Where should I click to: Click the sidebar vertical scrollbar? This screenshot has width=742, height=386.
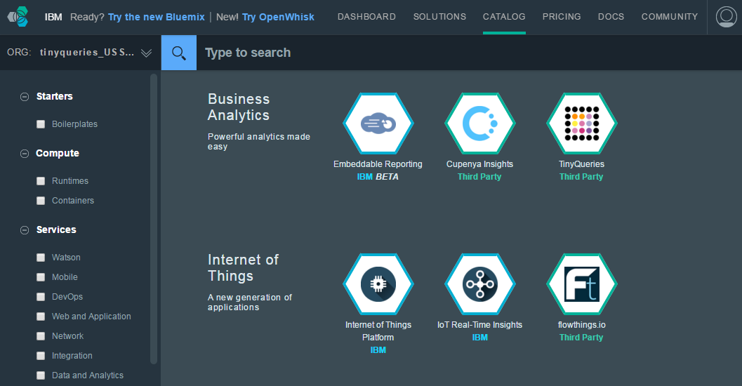tap(153, 219)
